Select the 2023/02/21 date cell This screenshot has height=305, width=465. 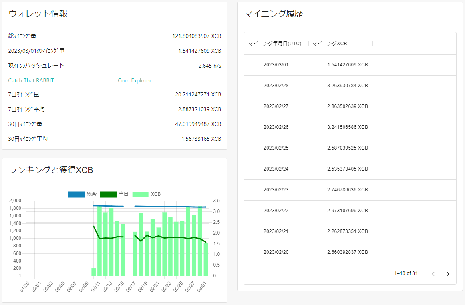point(276,231)
